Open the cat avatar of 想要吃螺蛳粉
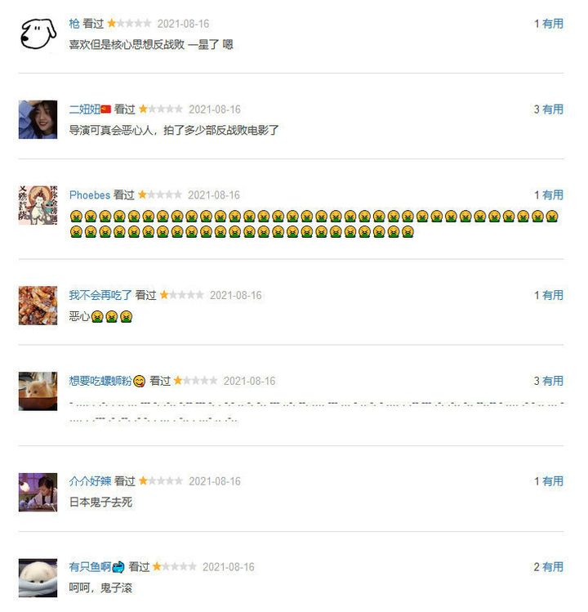 point(38,391)
